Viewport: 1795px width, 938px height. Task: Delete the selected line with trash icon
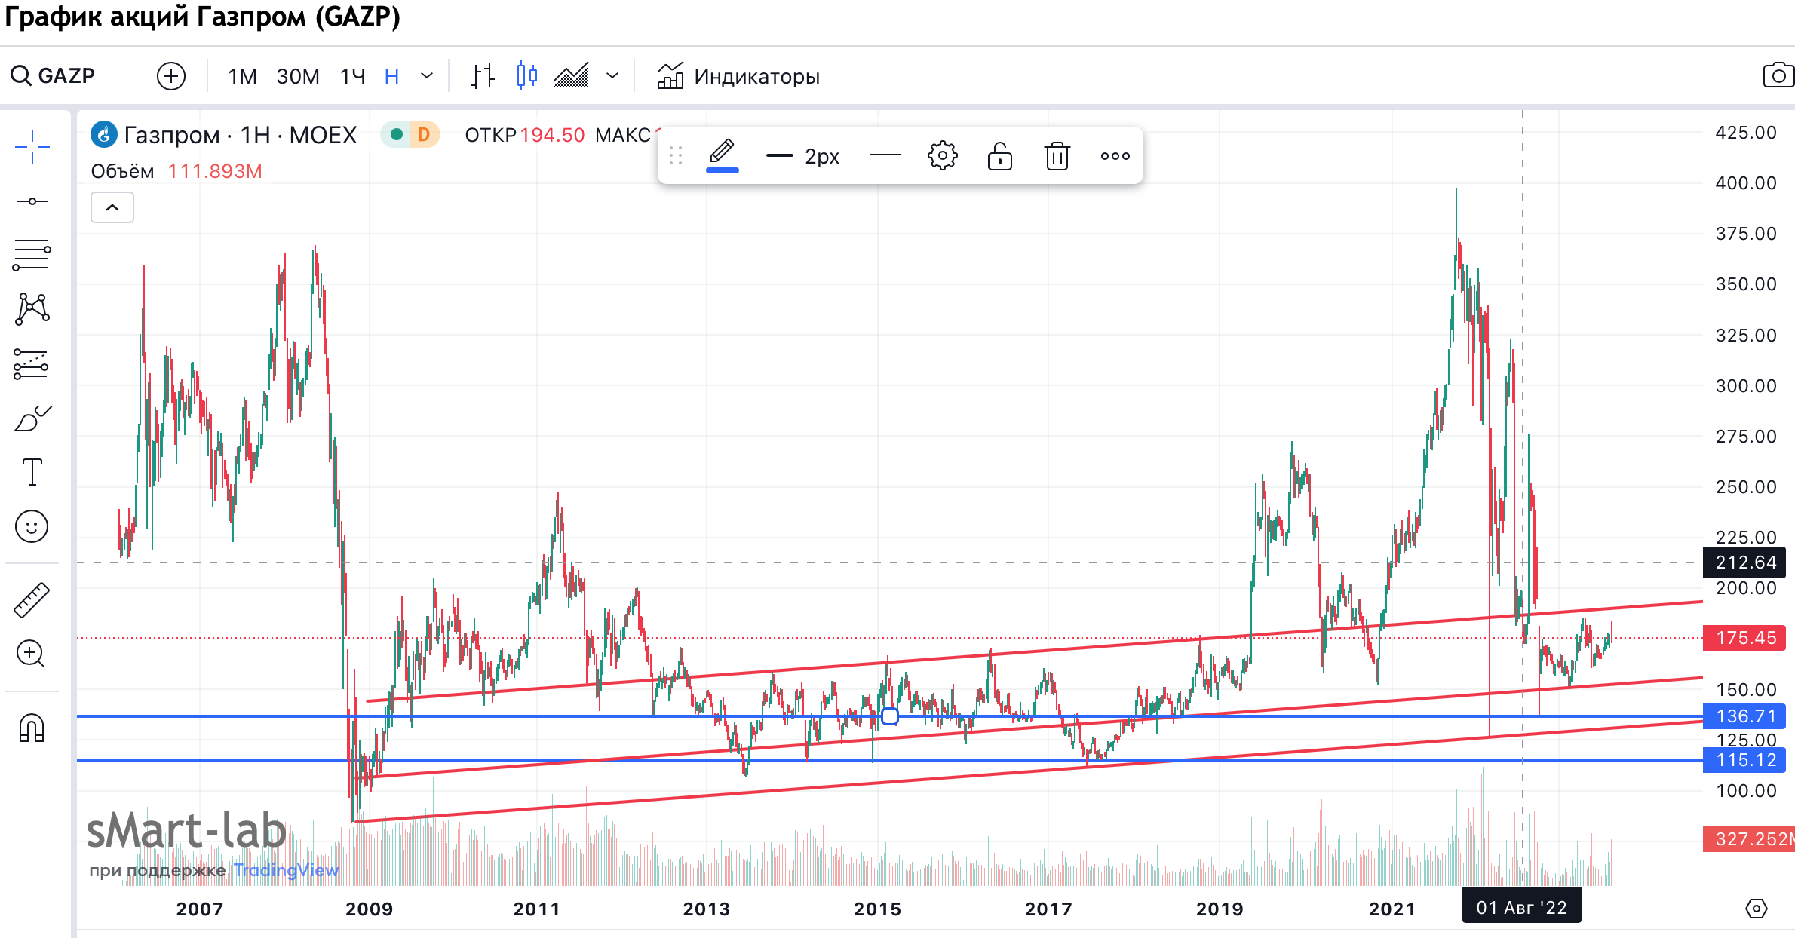coord(1057,156)
